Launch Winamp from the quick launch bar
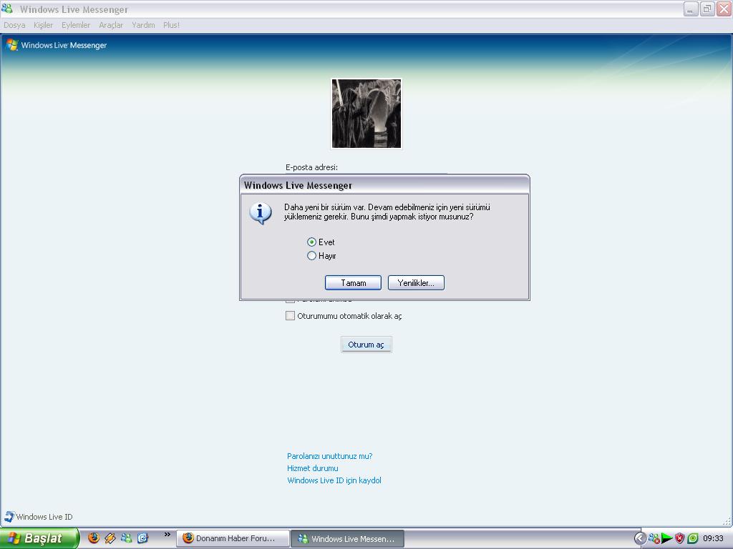733x549 pixels. (x=110, y=538)
